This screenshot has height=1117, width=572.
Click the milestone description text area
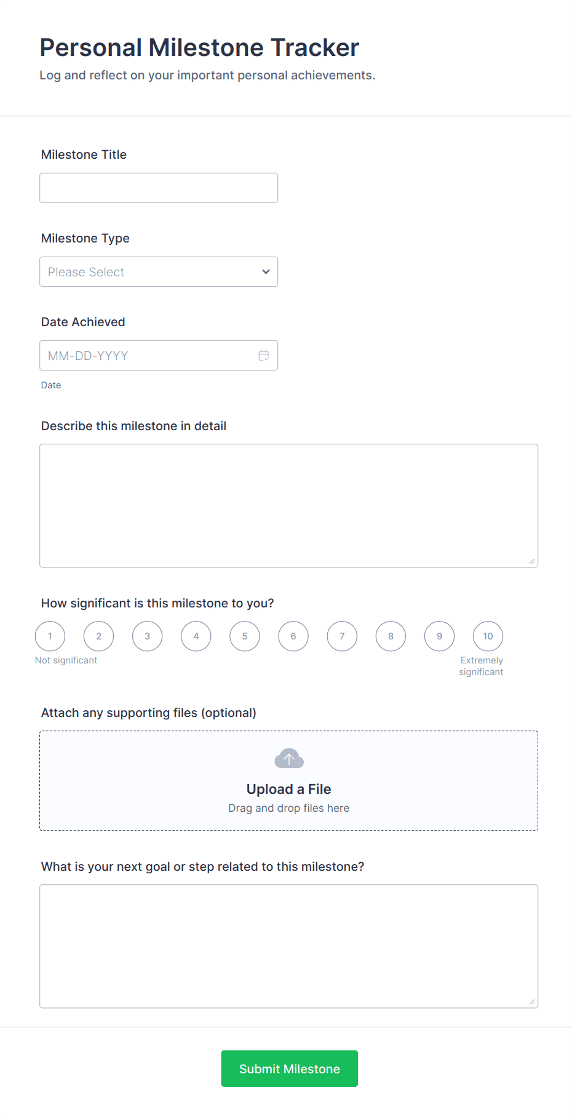coord(288,505)
